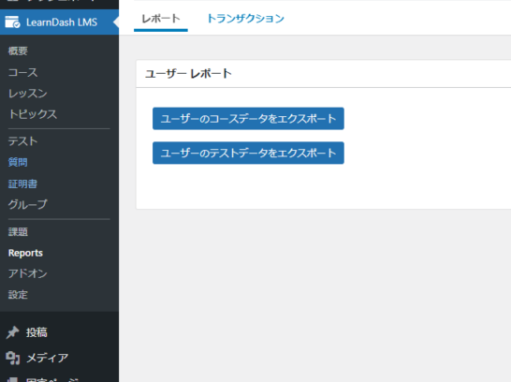Click the LearnDash LMS menu icon

pyautogui.click(x=12, y=22)
